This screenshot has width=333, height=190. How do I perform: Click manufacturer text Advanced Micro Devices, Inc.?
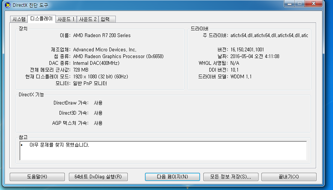[x=105, y=49]
